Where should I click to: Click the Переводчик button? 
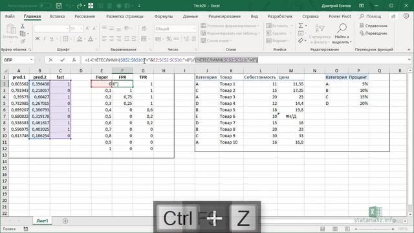point(373,33)
